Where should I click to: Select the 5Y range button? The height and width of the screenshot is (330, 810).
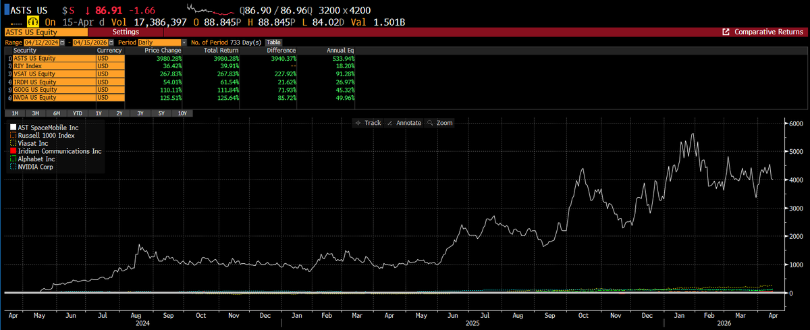[x=161, y=113]
